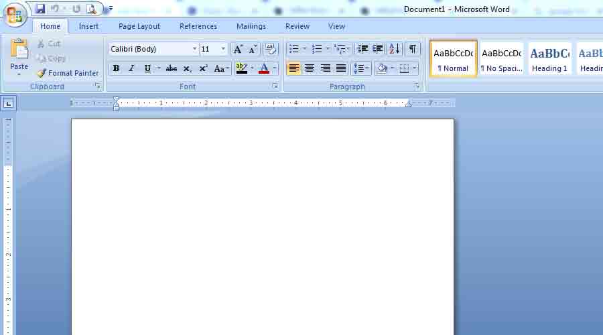Expand the font name dropdown arrow

(x=194, y=49)
